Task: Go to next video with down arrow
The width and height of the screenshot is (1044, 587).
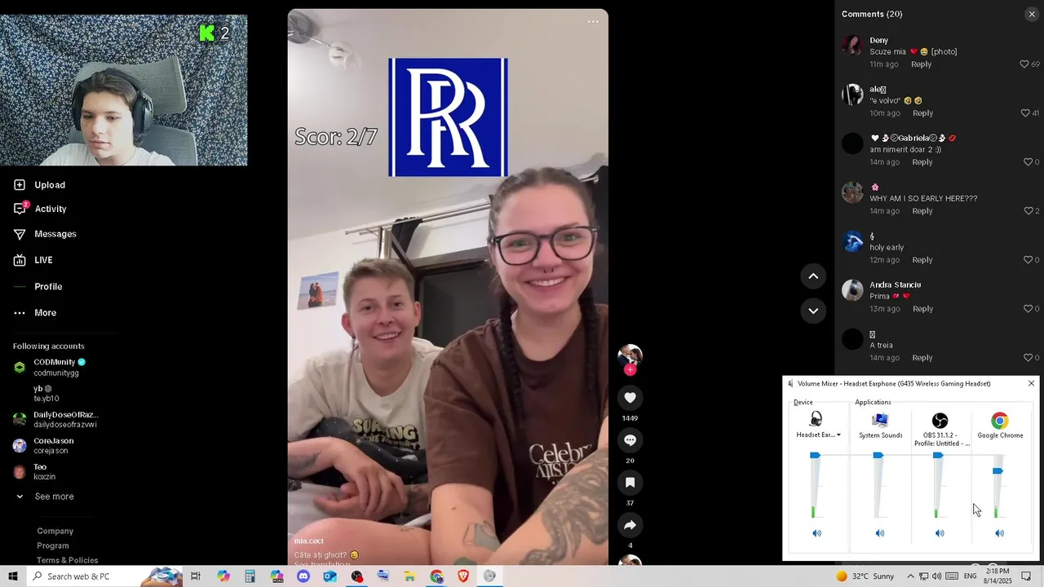Action: click(813, 311)
